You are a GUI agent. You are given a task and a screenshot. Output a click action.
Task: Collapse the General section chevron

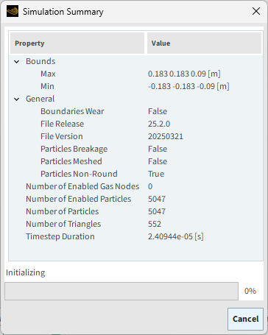pos(17,99)
